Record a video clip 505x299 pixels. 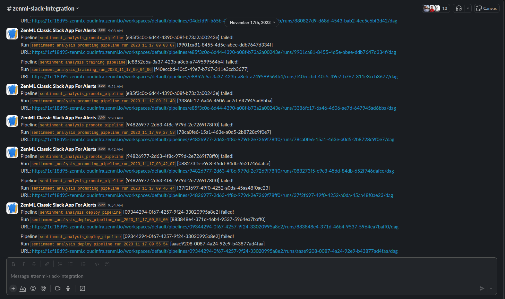[58, 288]
